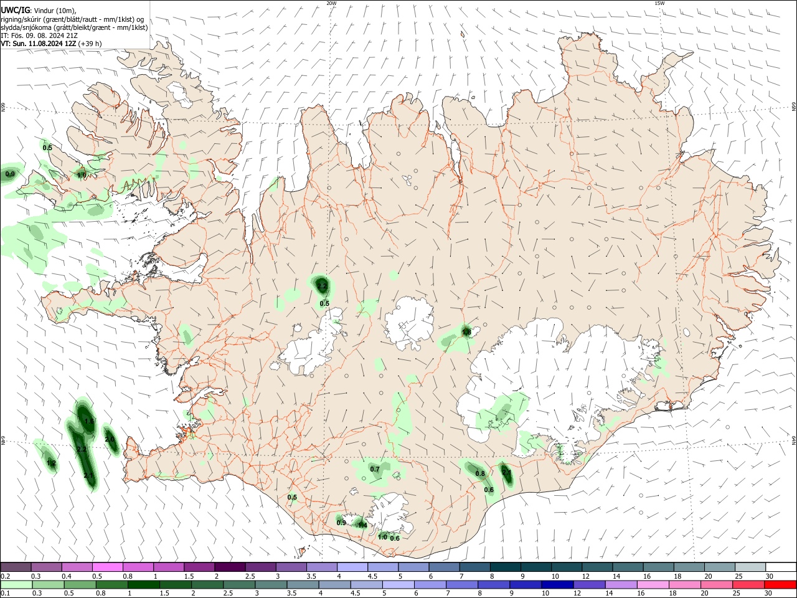Select the light pink 16–18 swatch, lower legend
This screenshot has width=797, height=598.
coord(653,585)
